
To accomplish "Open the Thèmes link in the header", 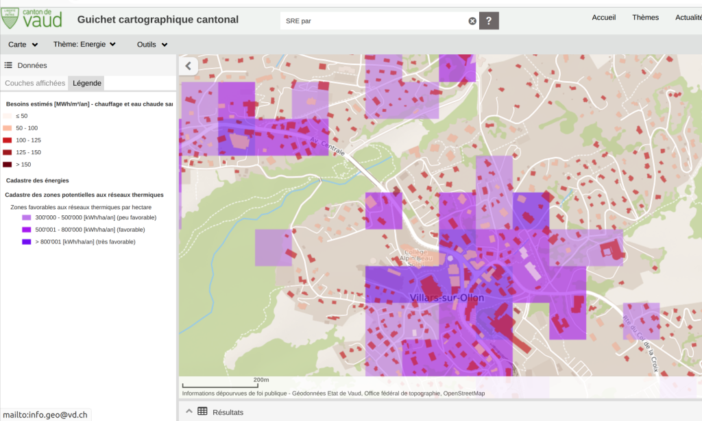I will pos(645,18).
